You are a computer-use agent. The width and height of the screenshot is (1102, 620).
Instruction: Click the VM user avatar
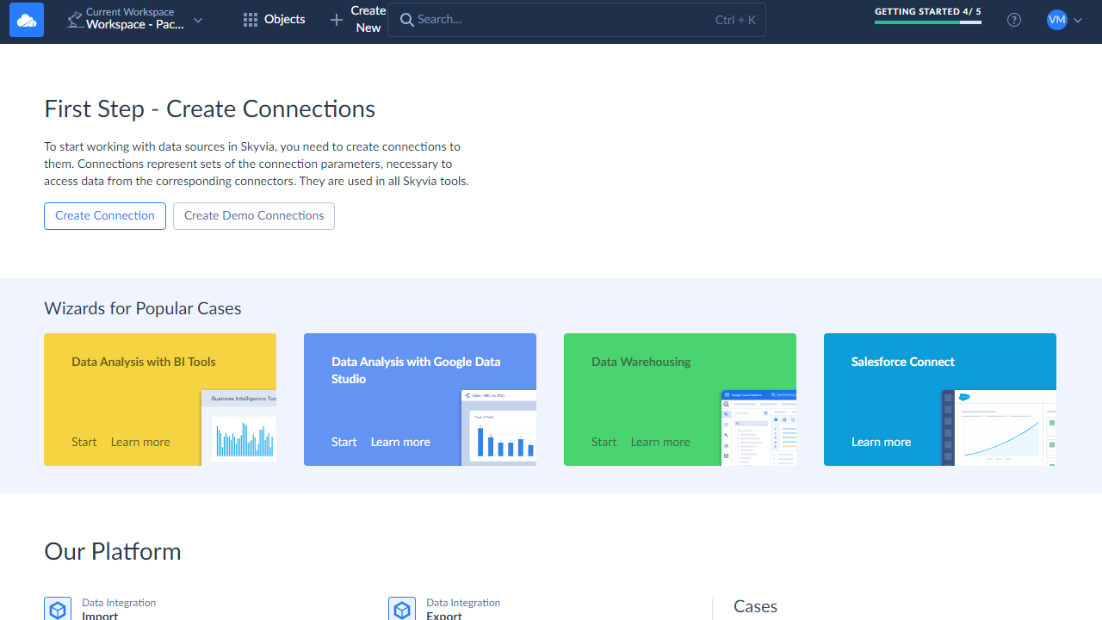pyautogui.click(x=1056, y=20)
